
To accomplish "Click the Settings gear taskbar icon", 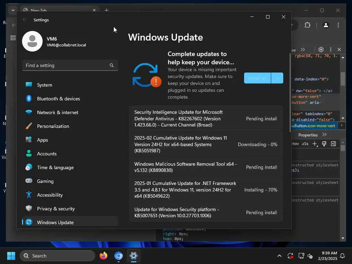I will coord(134,256).
